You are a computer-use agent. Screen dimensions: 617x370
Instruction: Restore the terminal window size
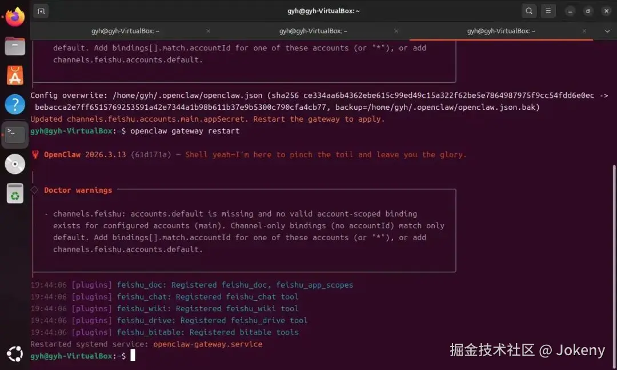pos(588,11)
